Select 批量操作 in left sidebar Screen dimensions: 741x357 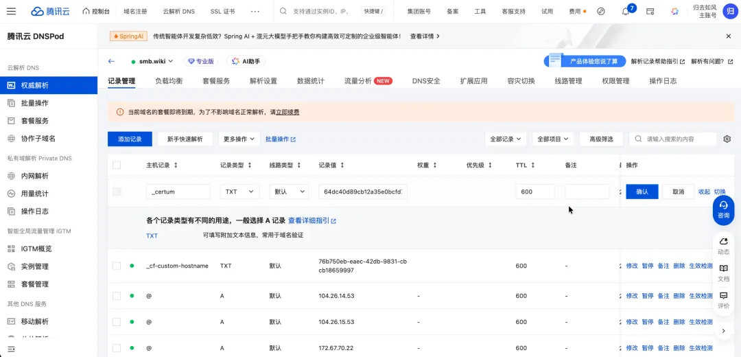point(34,103)
